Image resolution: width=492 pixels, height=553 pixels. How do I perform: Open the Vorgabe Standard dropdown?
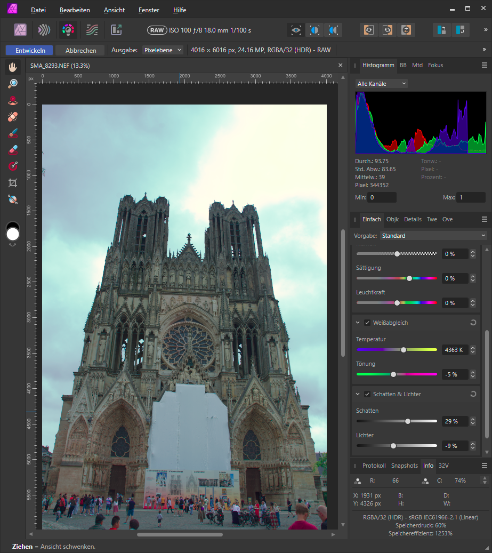coord(434,236)
